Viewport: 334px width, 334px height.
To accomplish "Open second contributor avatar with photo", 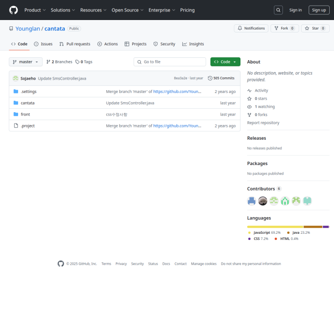I will 262,201.
